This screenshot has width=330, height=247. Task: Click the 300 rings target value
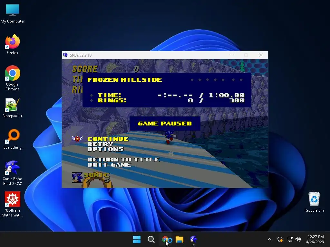[237, 100]
